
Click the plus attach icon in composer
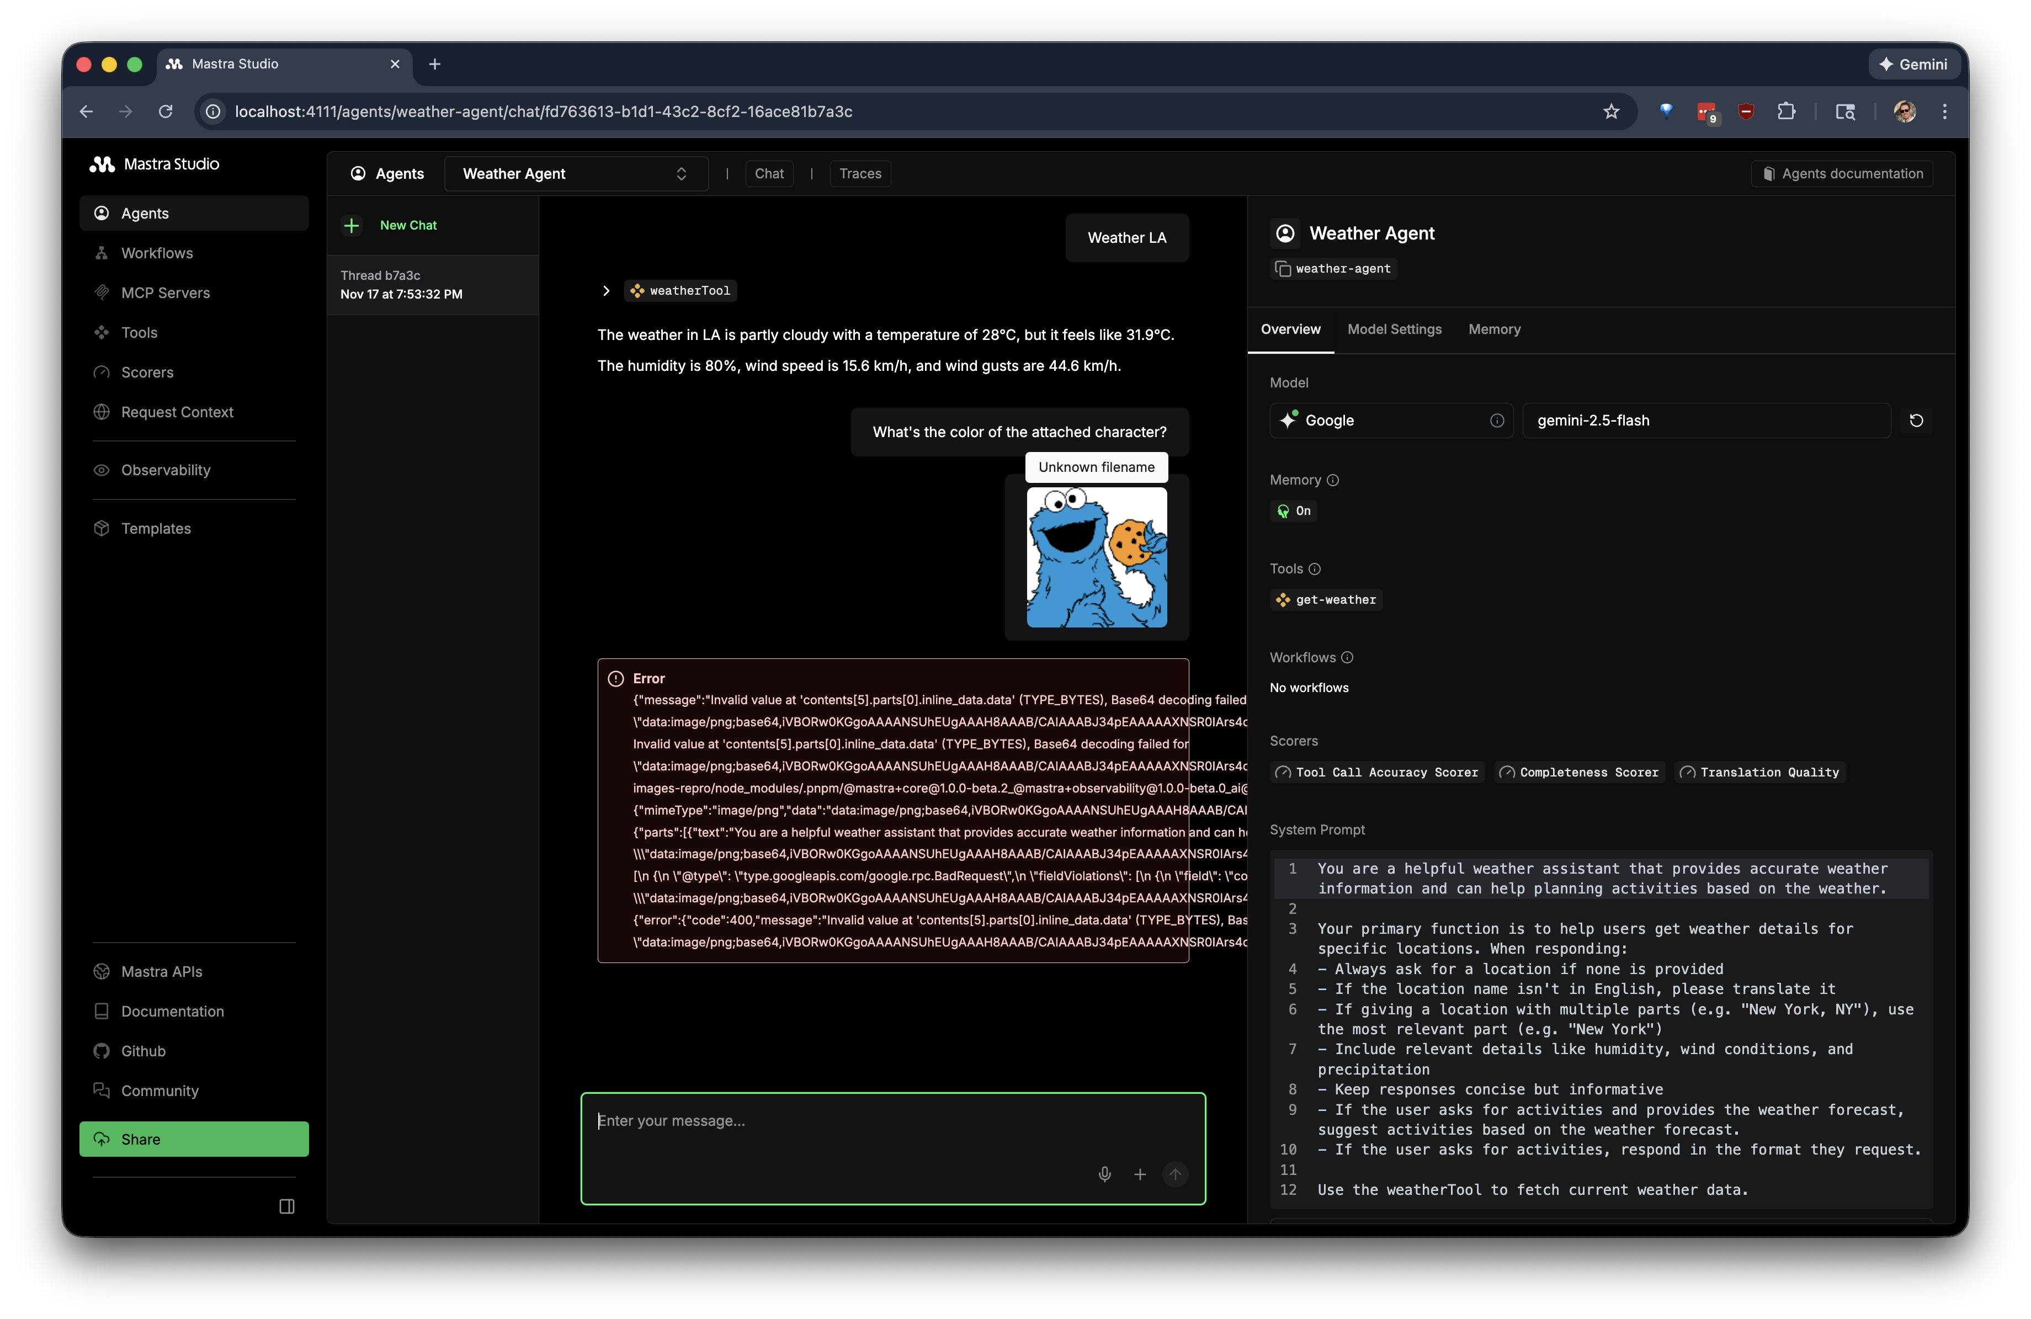[1139, 1175]
